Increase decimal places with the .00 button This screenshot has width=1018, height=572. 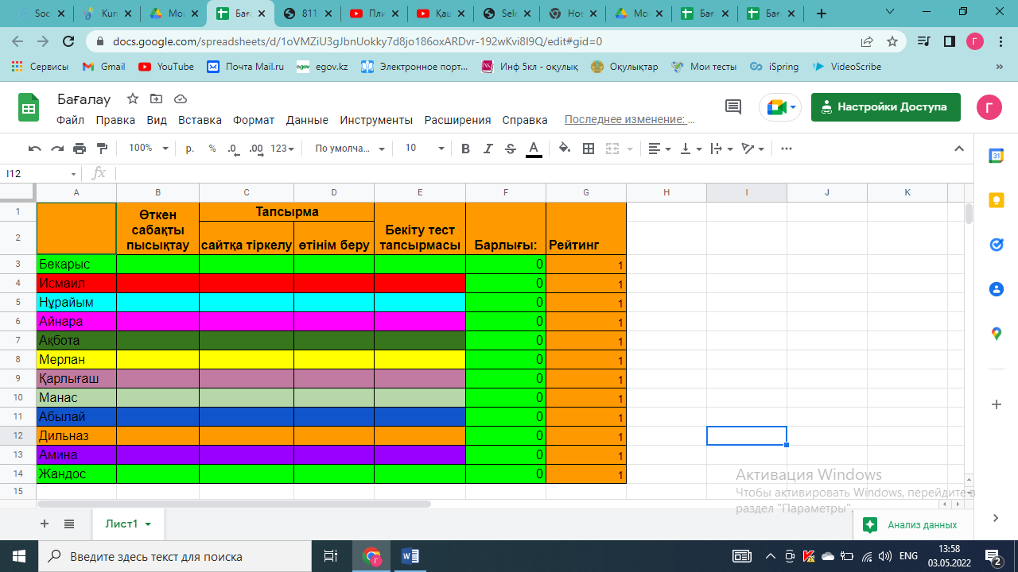[x=256, y=149]
